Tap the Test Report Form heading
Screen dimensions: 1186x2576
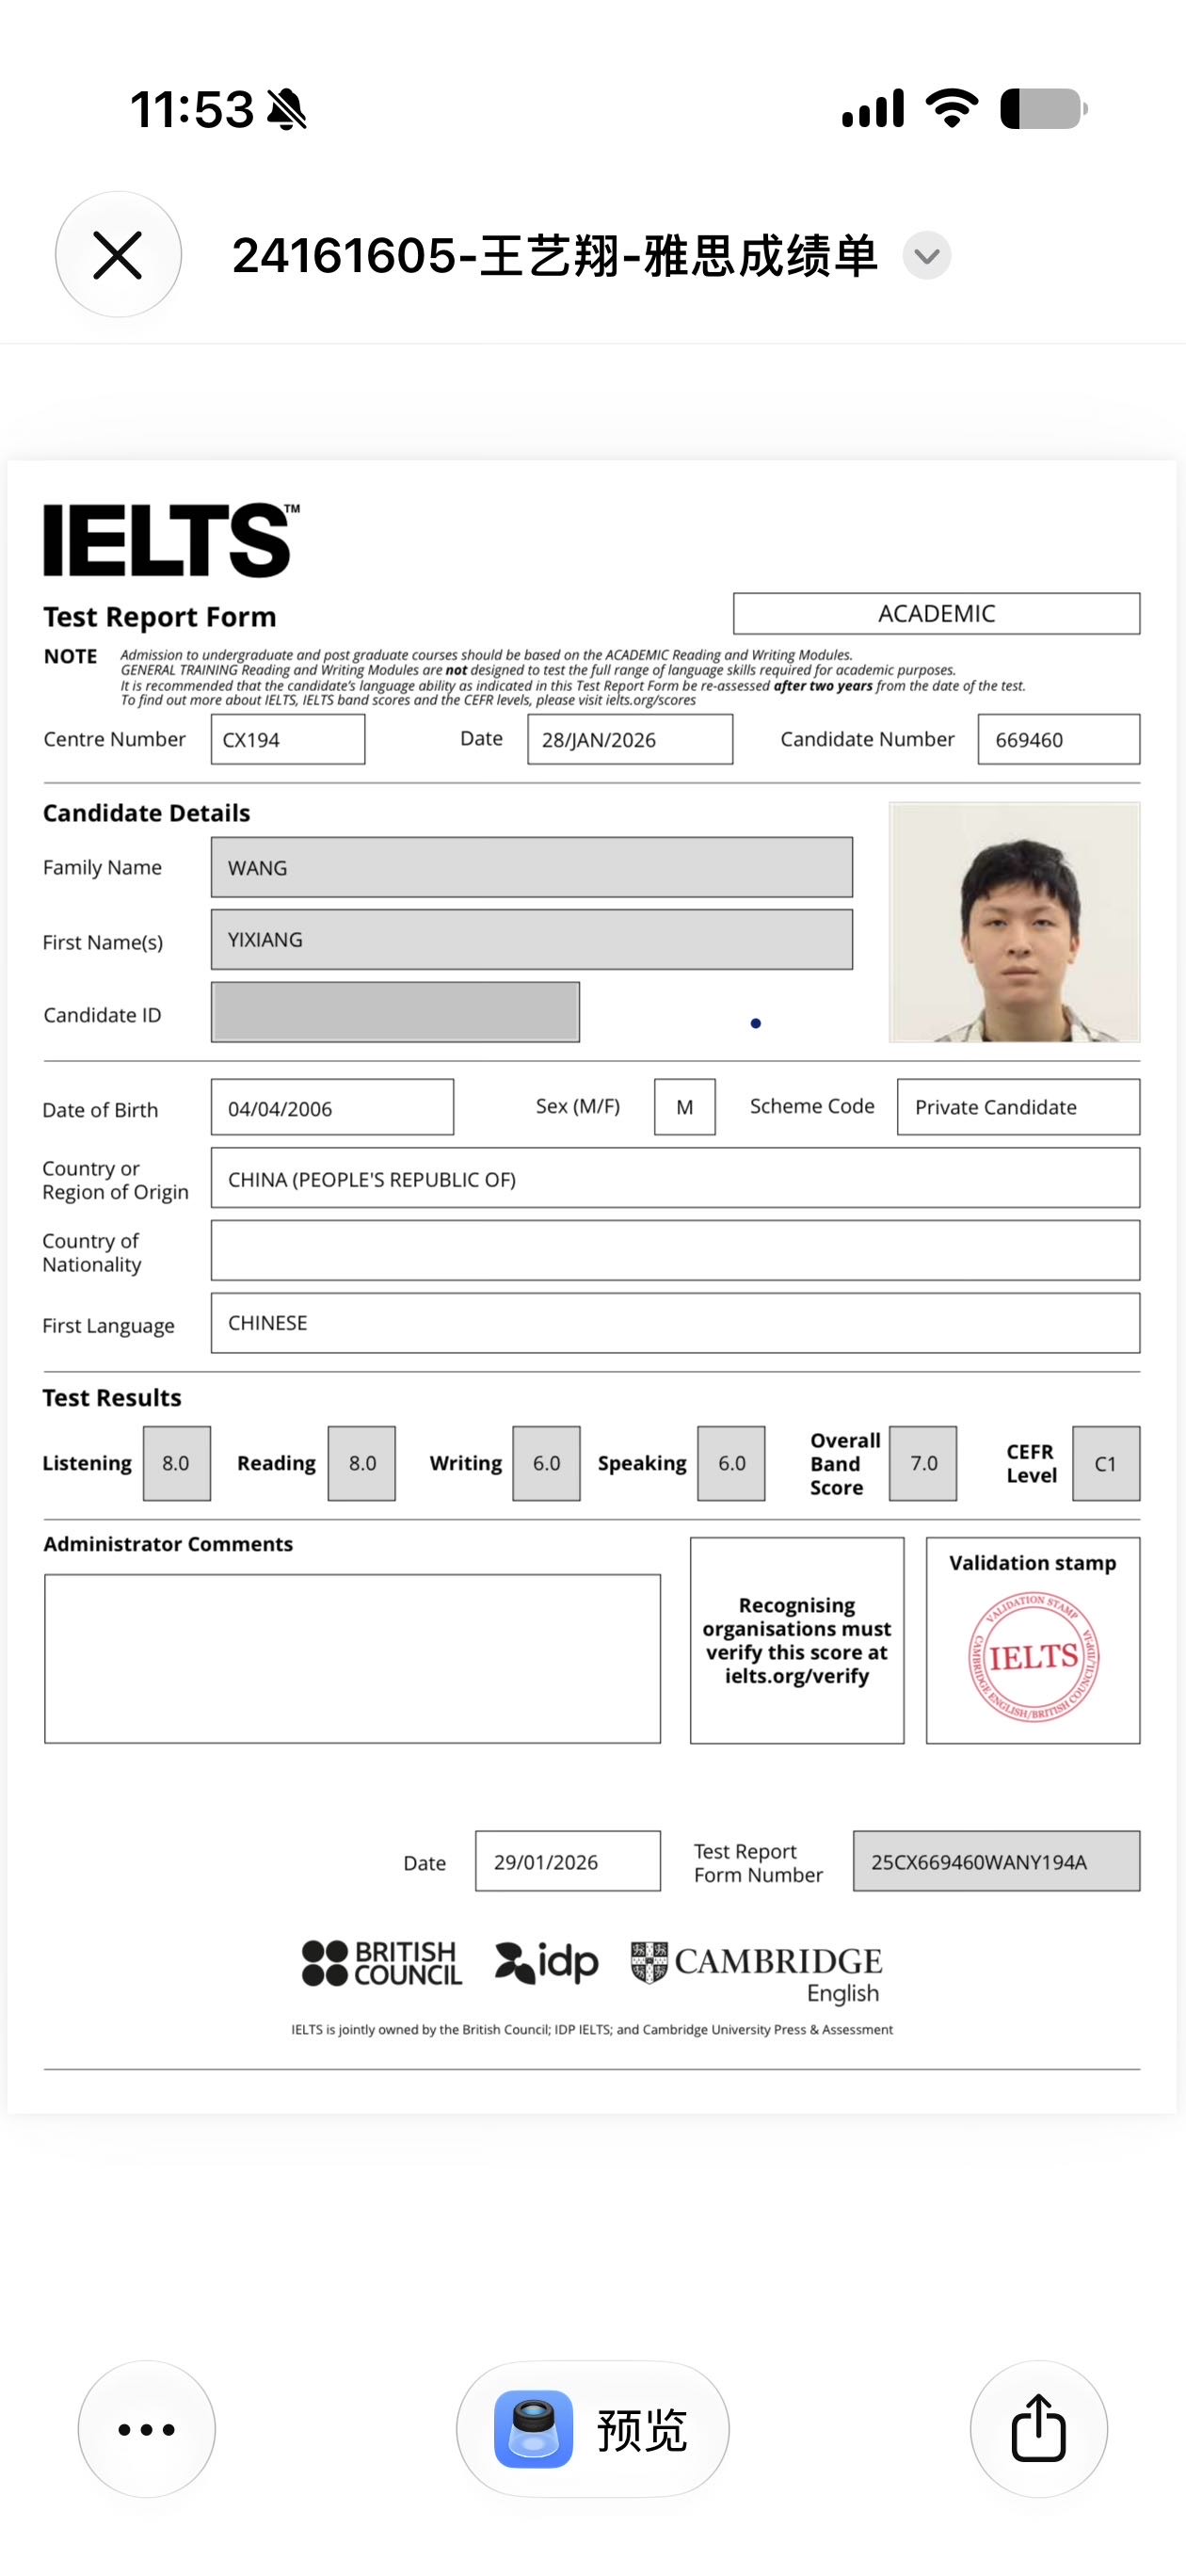[x=159, y=617]
